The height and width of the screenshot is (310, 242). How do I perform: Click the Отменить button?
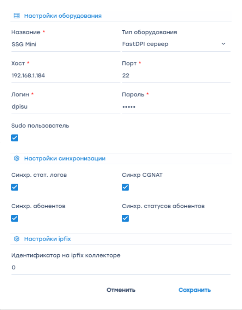click(x=121, y=290)
